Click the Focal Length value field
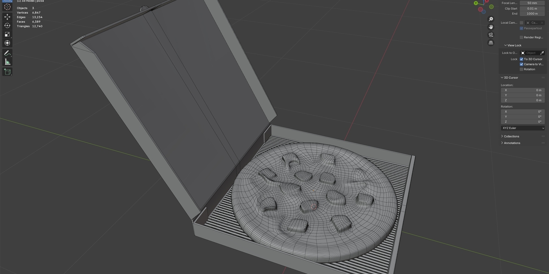This screenshot has width=549, height=274. [x=532, y=3]
